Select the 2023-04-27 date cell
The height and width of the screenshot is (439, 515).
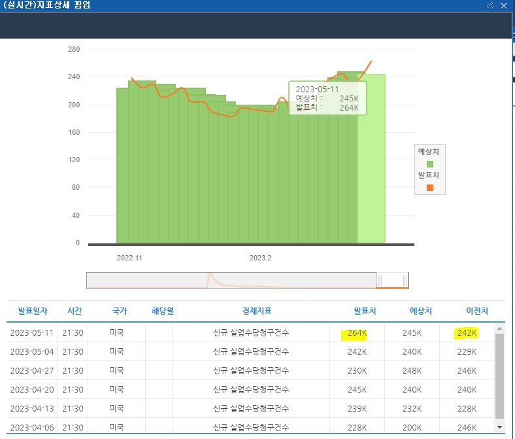click(x=32, y=370)
